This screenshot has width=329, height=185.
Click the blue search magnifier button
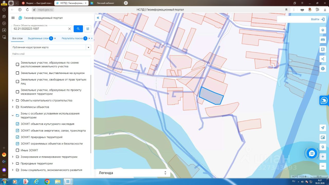78,29
